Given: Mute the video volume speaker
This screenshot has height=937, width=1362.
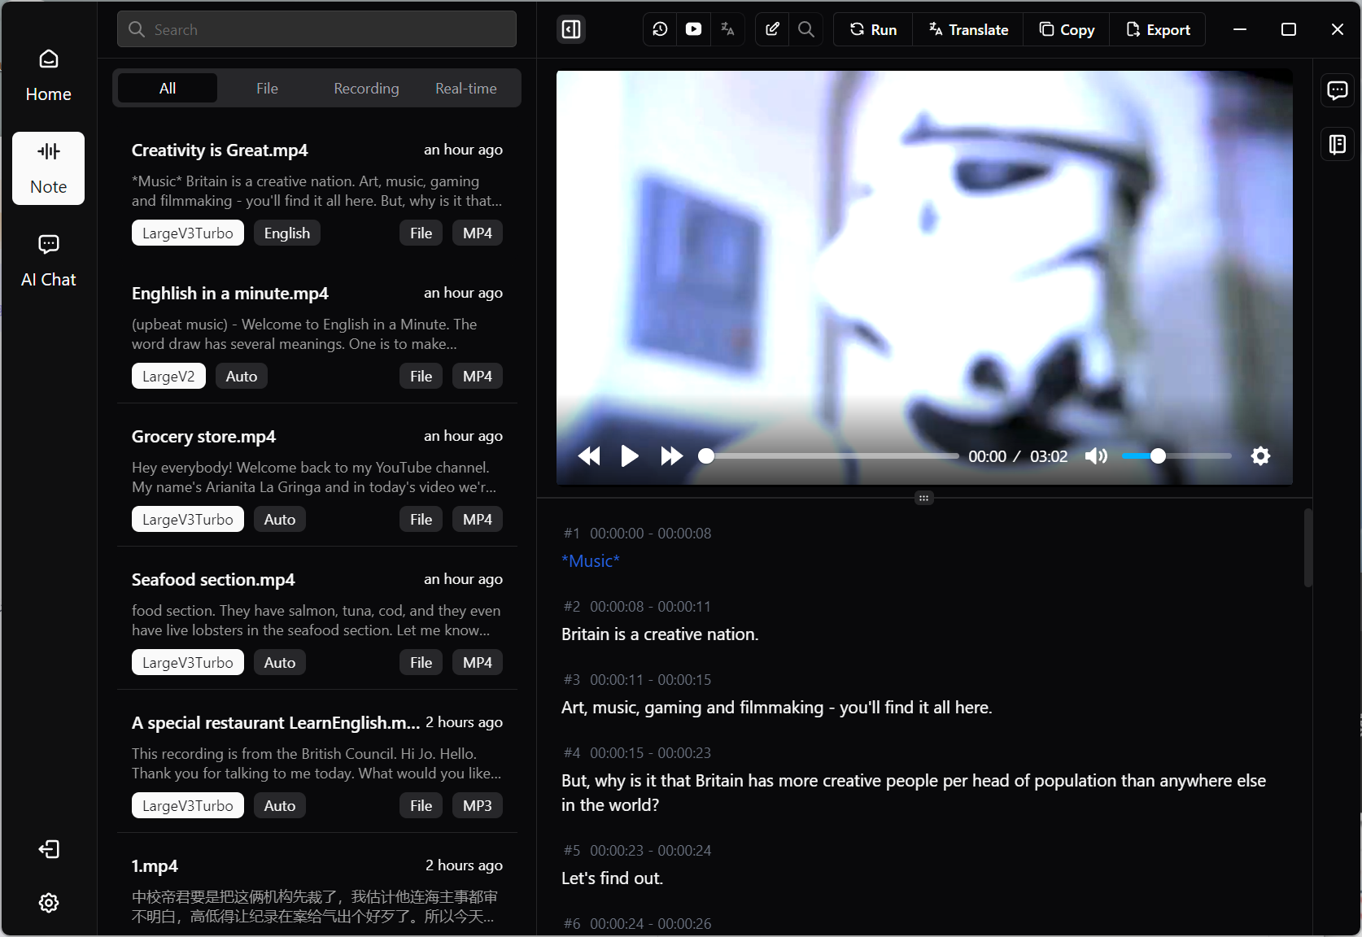Looking at the screenshot, I should click(x=1095, y=456).
